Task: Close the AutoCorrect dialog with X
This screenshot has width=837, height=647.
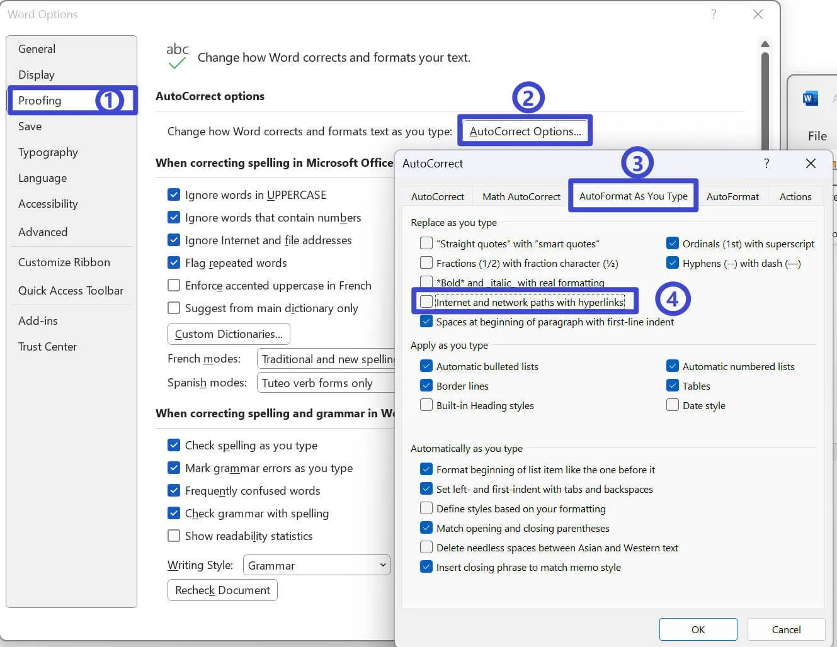Action: 811,163
